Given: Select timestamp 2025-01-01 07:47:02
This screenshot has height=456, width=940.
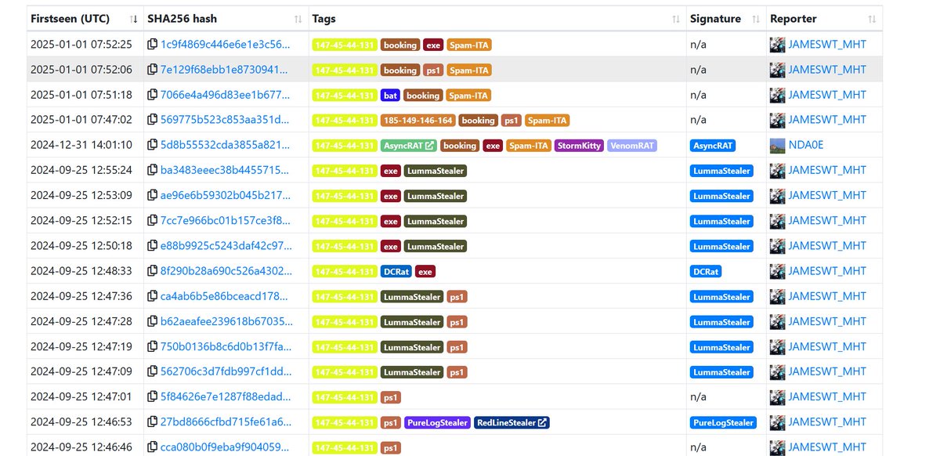Looking at the screenshot, I should (x=81, y=120).
